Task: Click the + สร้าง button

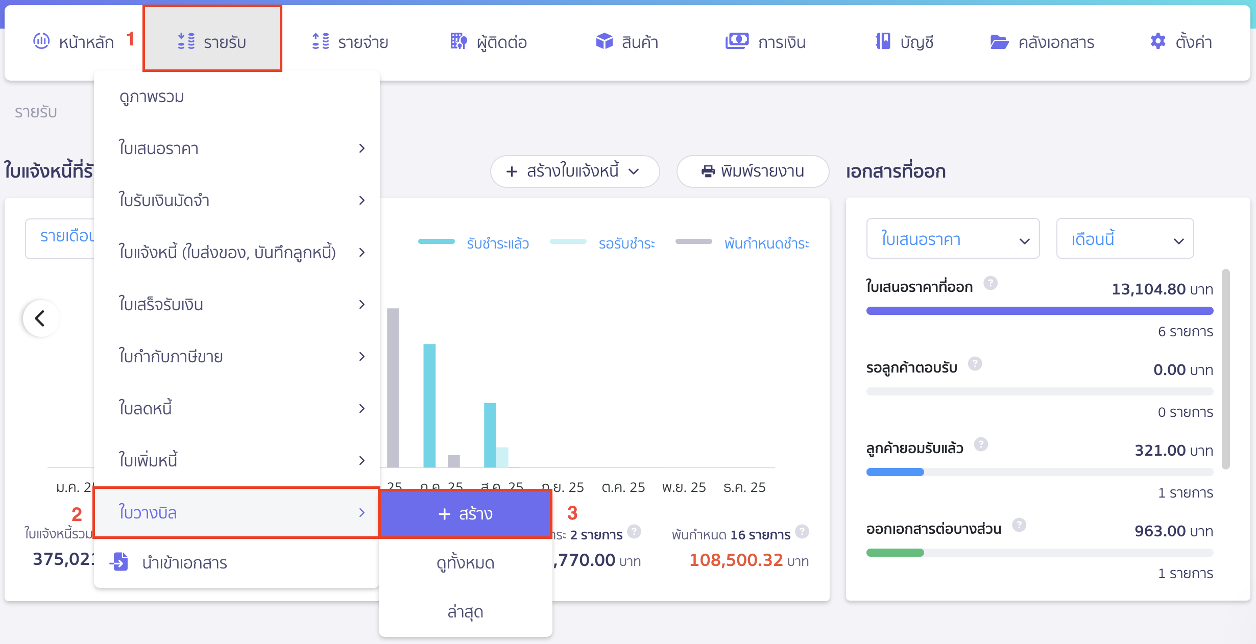Action: [x=466, y=513]
